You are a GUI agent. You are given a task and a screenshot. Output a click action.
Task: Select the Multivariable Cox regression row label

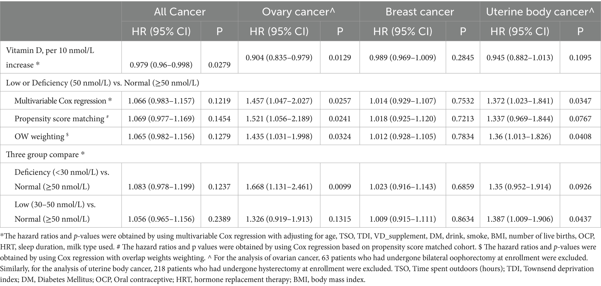pos(63,101)
